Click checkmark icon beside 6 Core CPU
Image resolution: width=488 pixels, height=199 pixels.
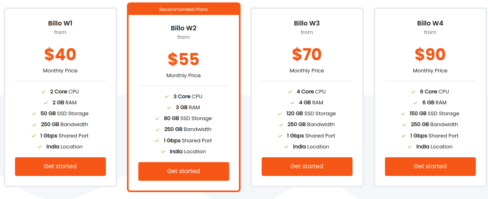click(x=413, y=92)
